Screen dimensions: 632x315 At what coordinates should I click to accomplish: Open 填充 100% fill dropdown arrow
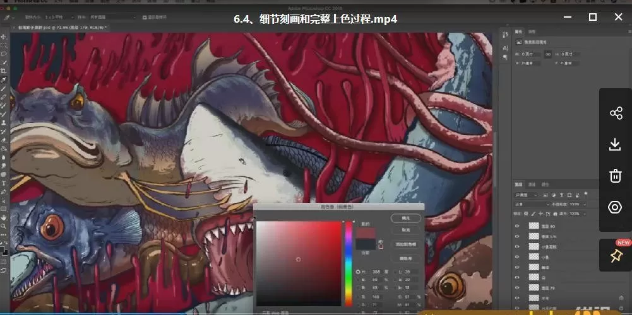(585, 214)
